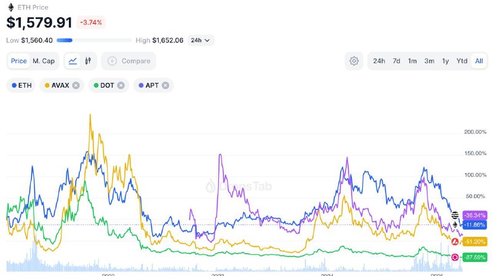Click the Polkadot logo marker on chart
The image size is (492, 276).
coord(455,257)
